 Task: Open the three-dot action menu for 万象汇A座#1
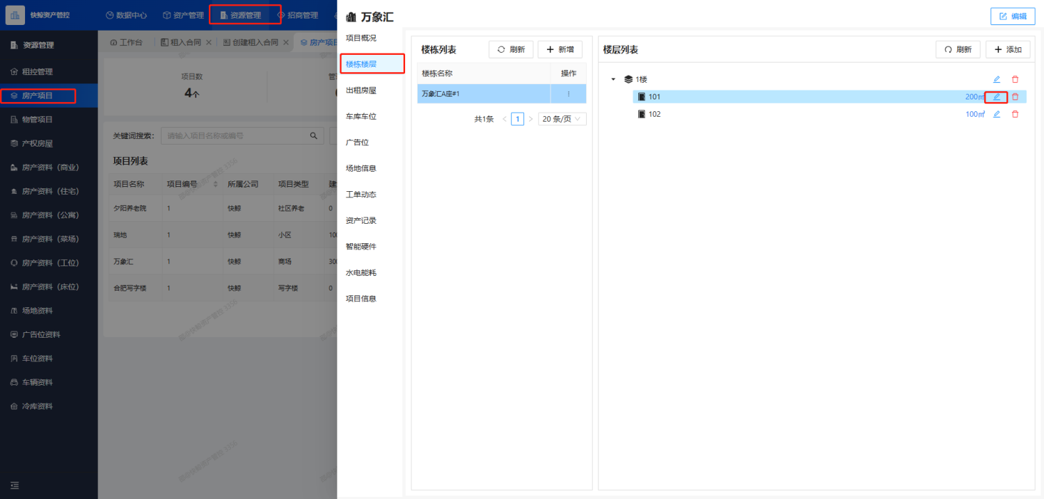569,94
